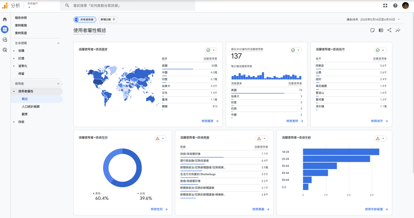Click the 新增比較 button
Image resolution: width=414 pixels, height=218 pixels.
point(108,19)
